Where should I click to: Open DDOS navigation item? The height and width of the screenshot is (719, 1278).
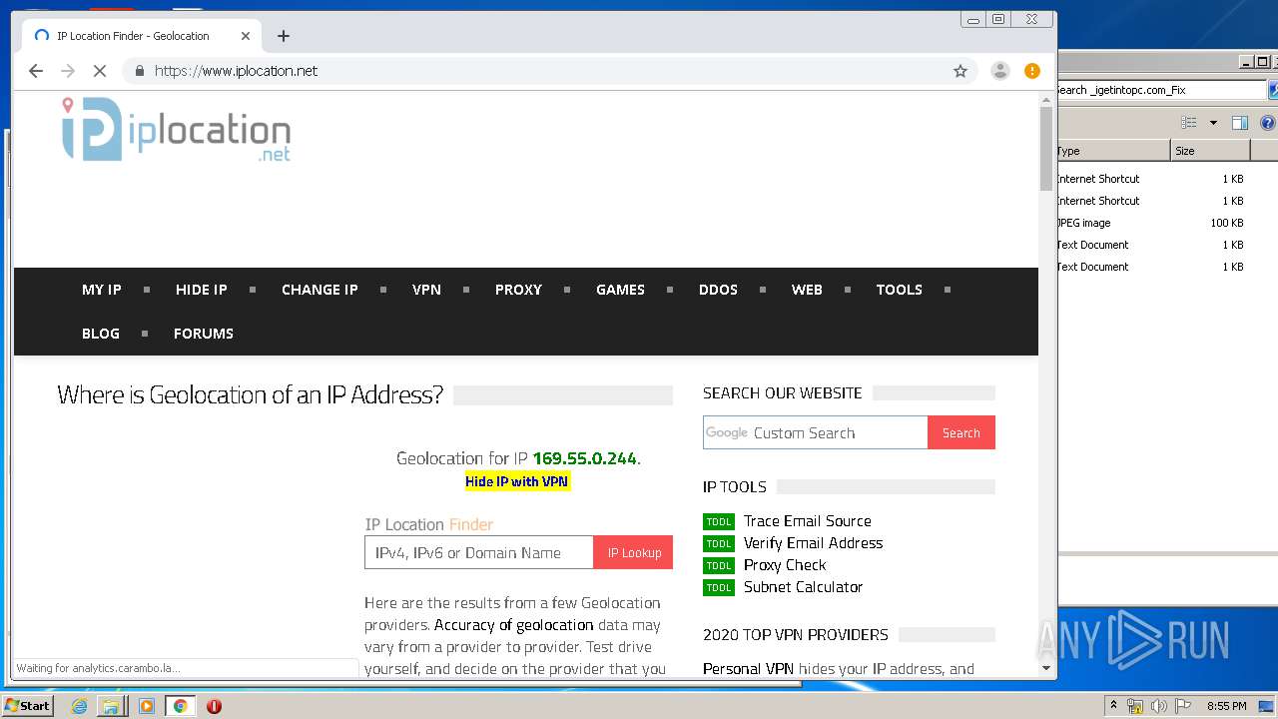[x=718, y=290]
